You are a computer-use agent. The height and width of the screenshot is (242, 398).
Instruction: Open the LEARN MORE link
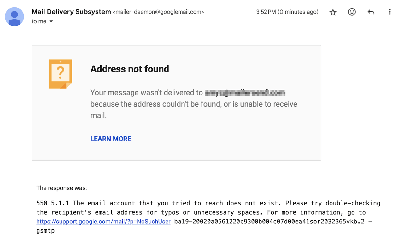(110, 139)
